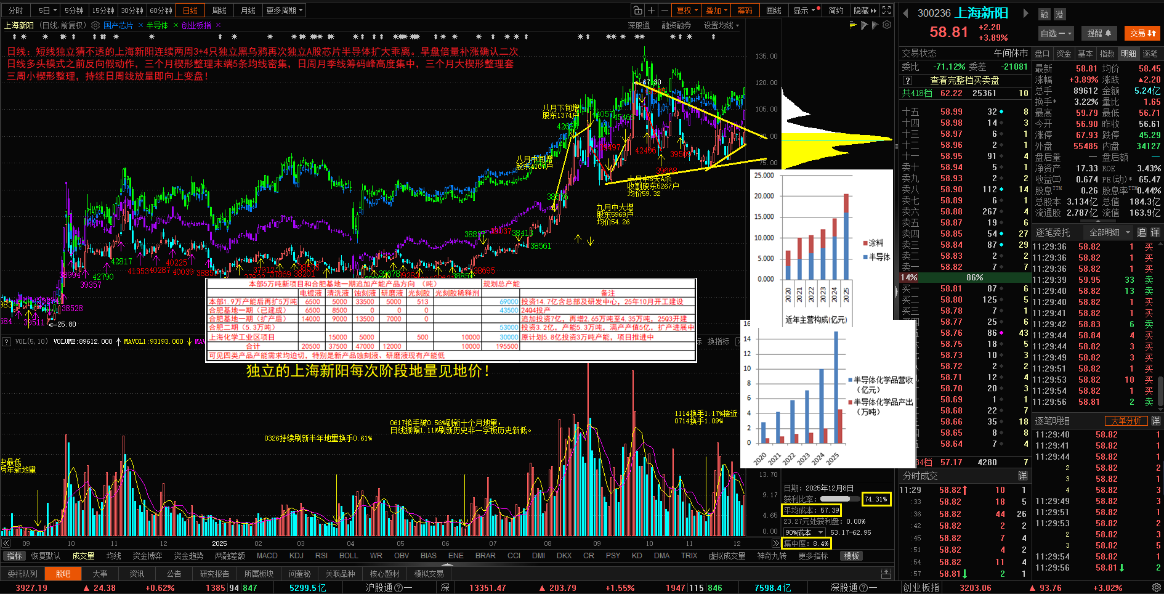Switch to 分时 intraday chart
This screenshot has width=1164, height=594.
pyautogui.click(x=15, y=10)
